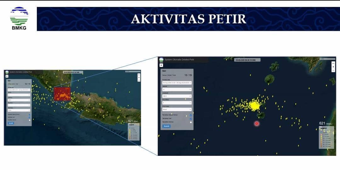Open the date range dropdown in the smaller map
340x170 pixels.
pyautogui.click(x=19, y=89)
